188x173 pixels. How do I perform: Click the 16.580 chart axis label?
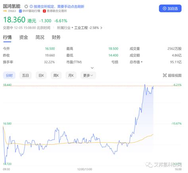tap(7, 123)
